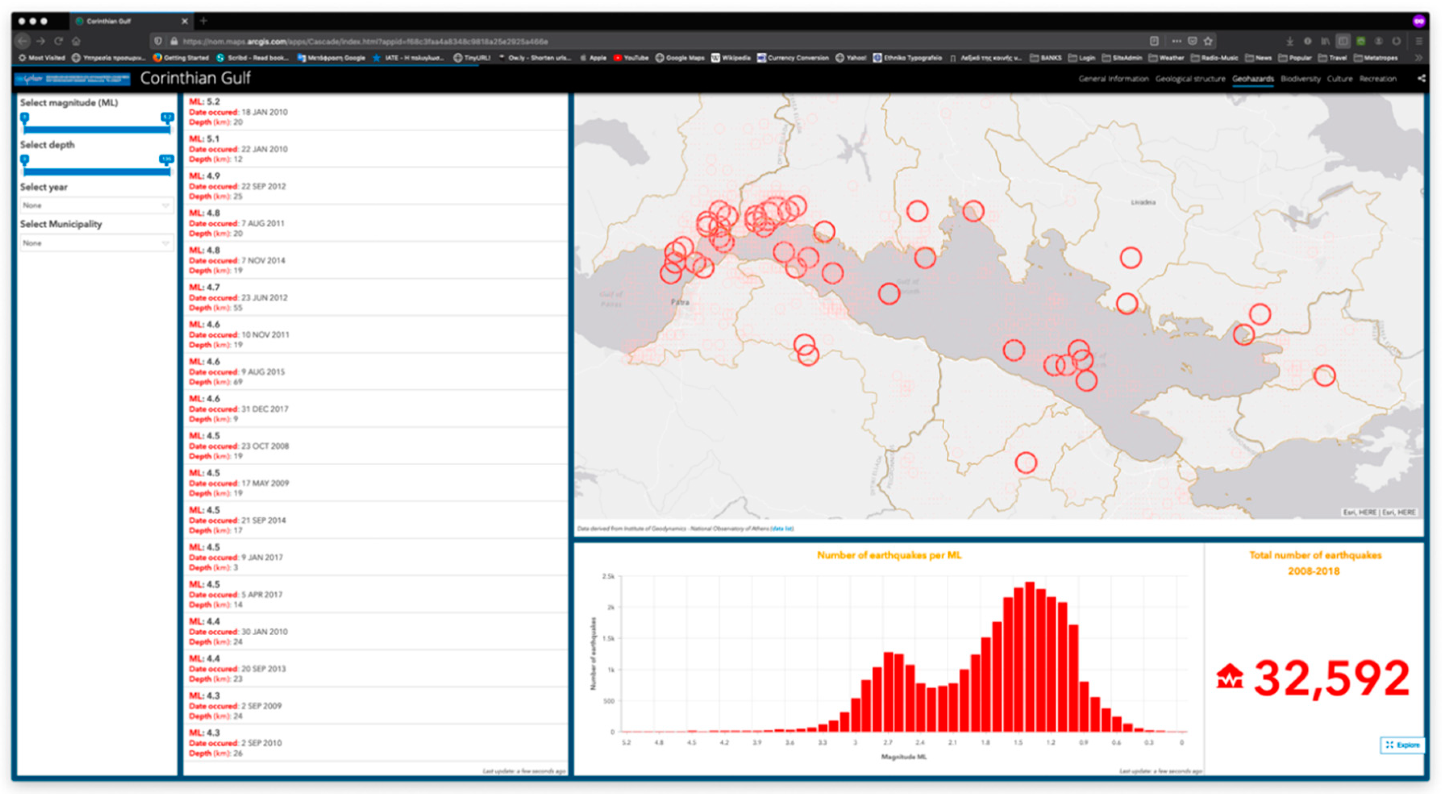Image resolution: width=1442 pixels, height=794 pixels.
Task: Bookmark page with the star icon
Action: click(1208, 41)
